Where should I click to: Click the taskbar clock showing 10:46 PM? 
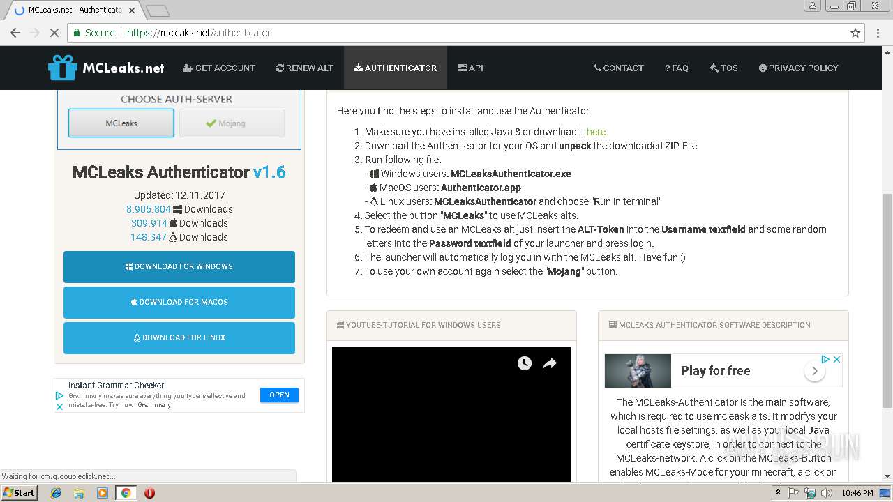point(857,493)
